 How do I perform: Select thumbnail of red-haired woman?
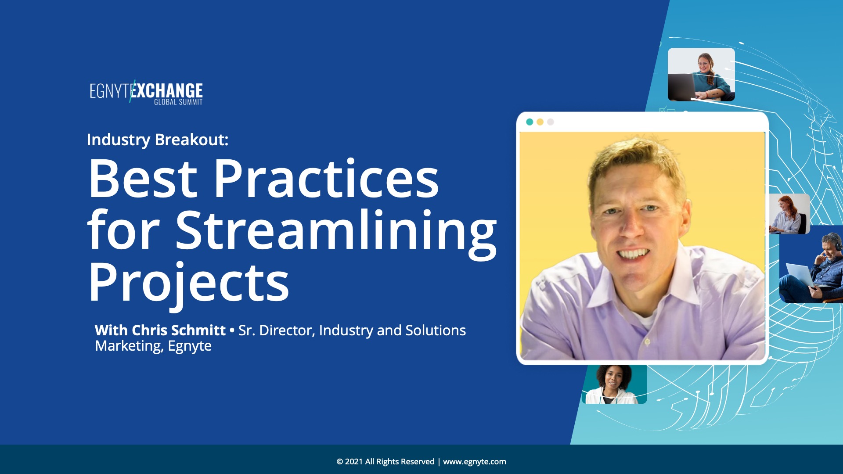click(x=789, y=214)
